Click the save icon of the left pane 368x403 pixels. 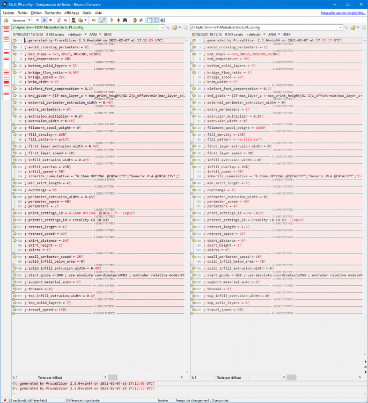coord(186,27)
